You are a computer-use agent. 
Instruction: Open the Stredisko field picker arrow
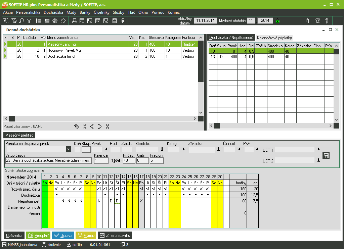point(162,149)
